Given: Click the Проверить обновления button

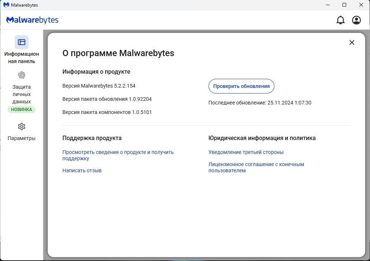Looking at the screenshot, I should click(x=241, y=86).
